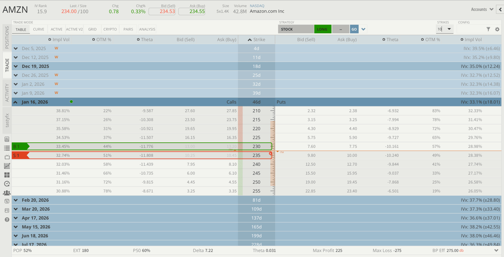The height and width of the screenshot is (257, 504).
Task: Click the GO strategy button
Action: (354, 29)
